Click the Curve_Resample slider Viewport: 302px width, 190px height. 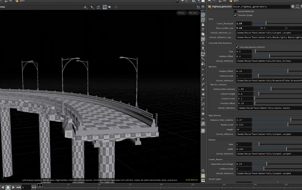coord(266,23)
